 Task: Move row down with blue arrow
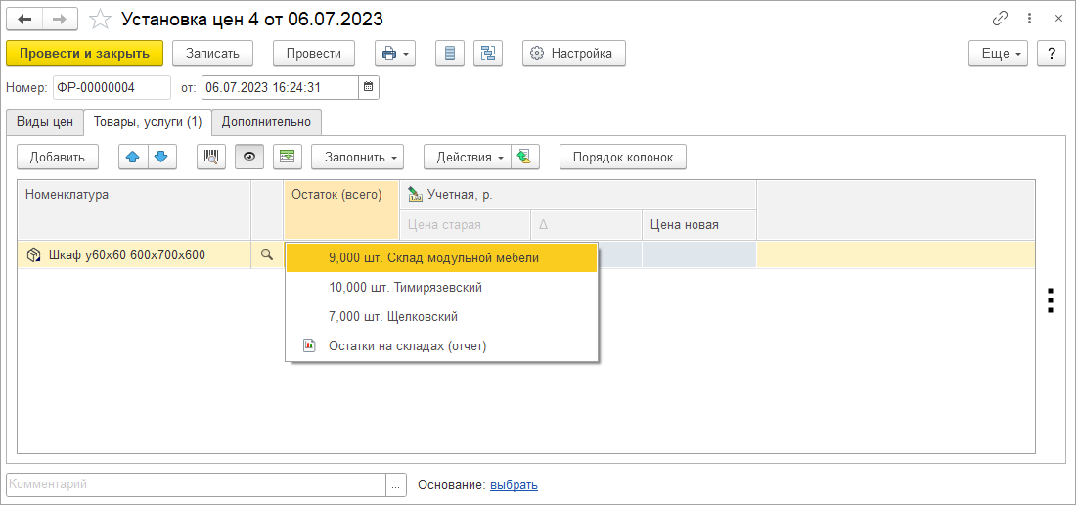click(x=161, y=157)
